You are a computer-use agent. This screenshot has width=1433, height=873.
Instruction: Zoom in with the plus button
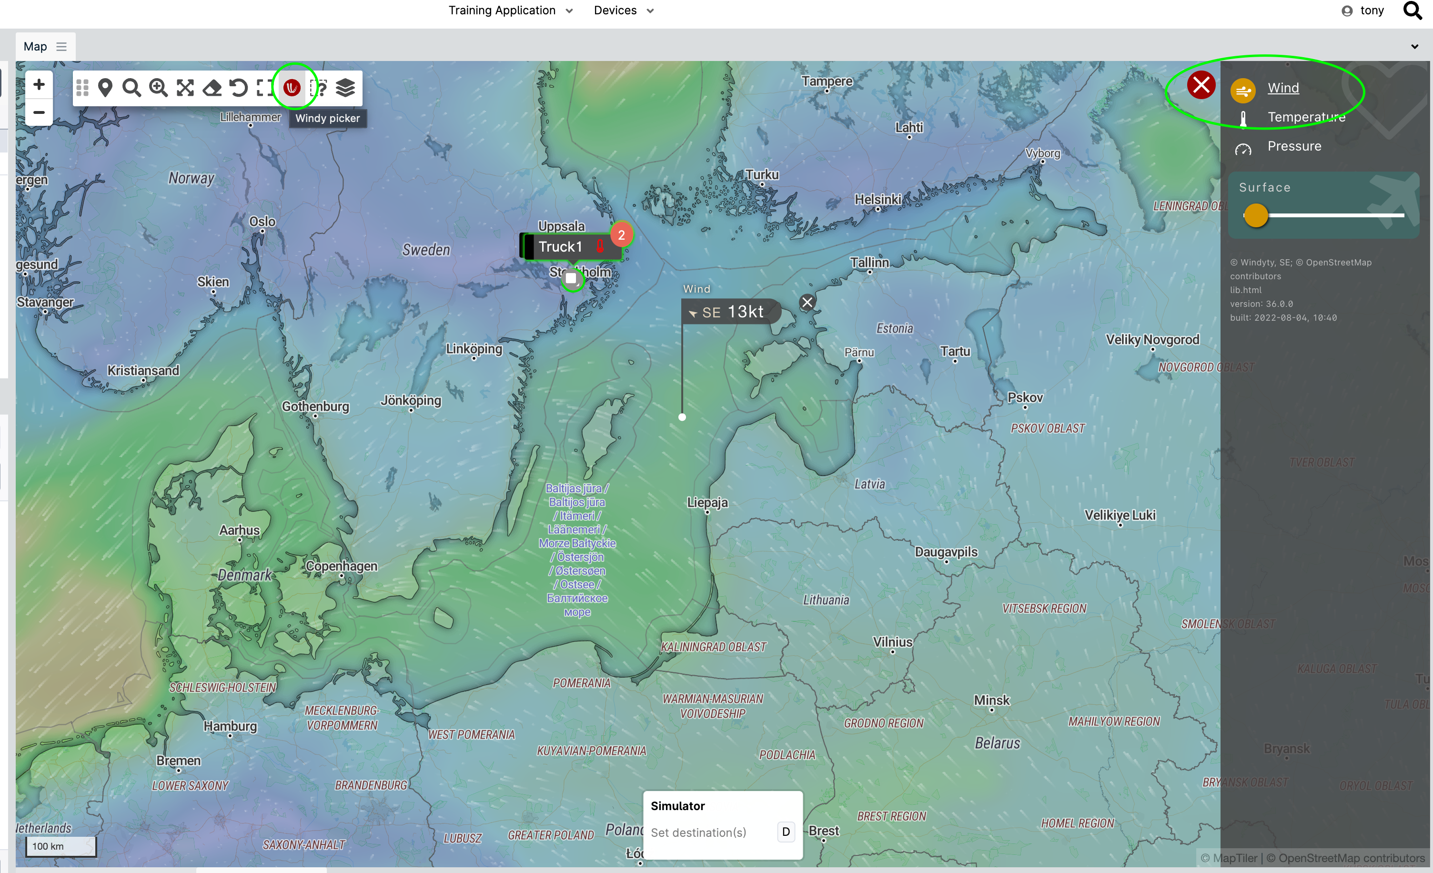pyautogui.click(x=39, y=85)
